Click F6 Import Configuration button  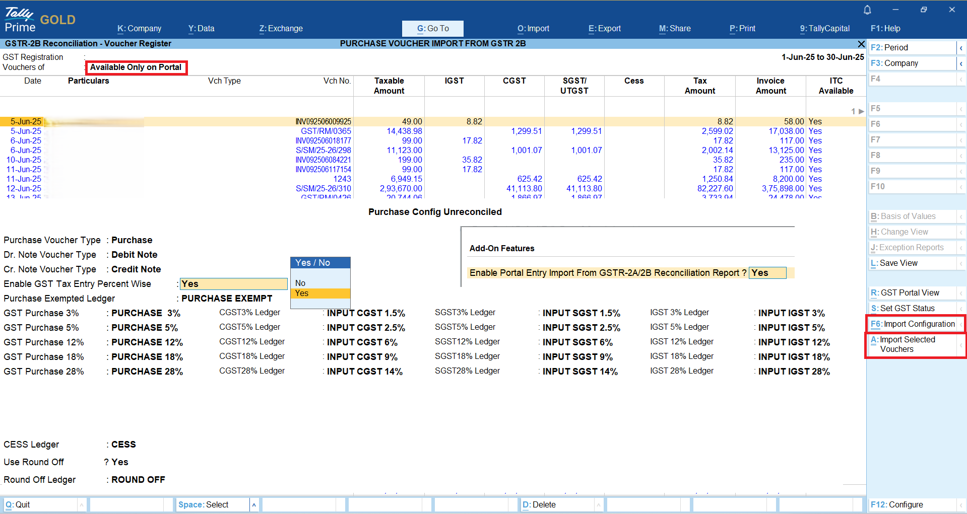point(913,324)
